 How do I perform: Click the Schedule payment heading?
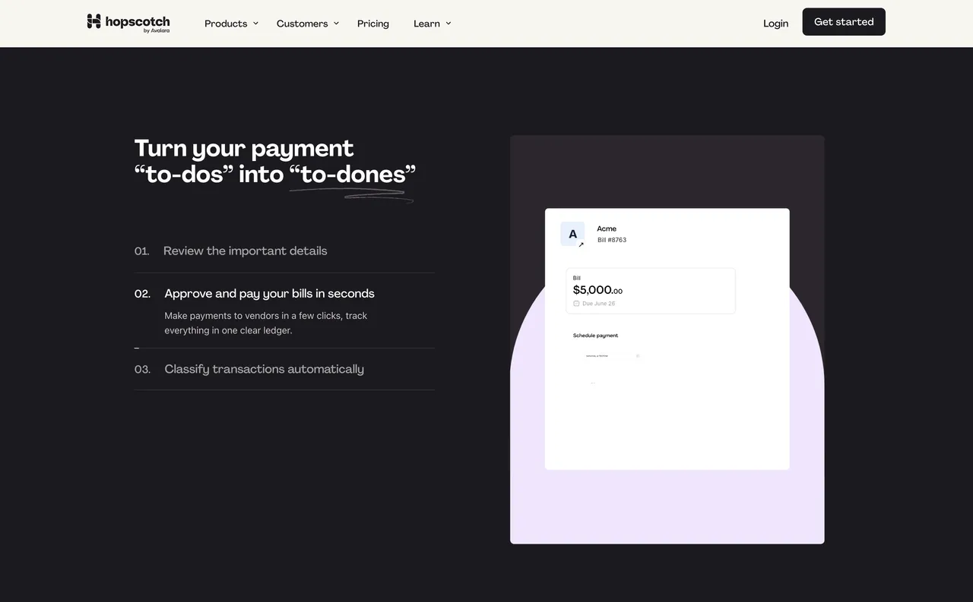click(x=595, y=335)
